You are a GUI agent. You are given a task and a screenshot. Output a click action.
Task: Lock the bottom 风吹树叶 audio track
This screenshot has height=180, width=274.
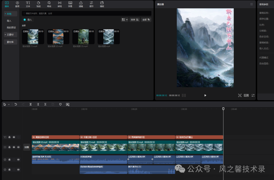[9, 170]
